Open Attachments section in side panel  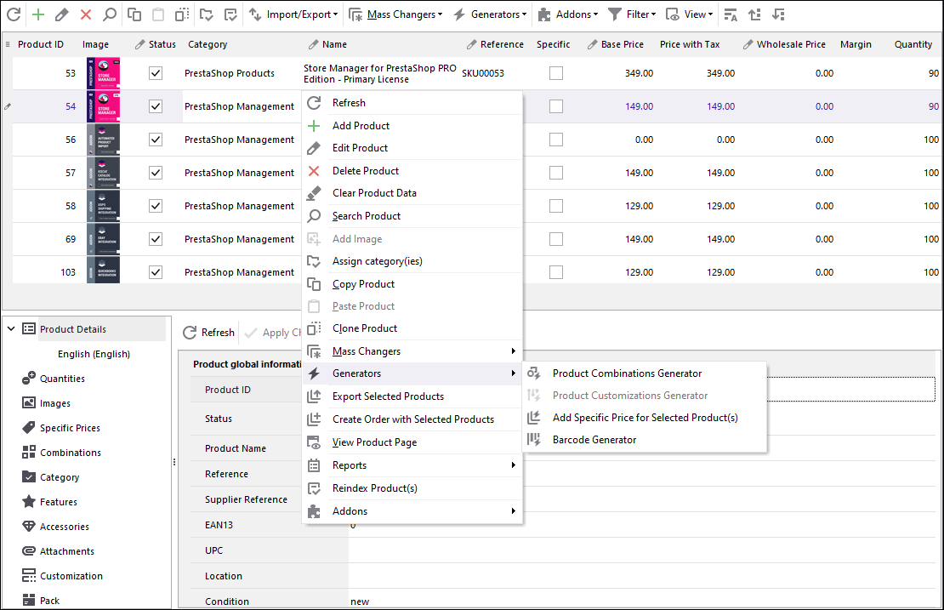(x=67, y=551)
